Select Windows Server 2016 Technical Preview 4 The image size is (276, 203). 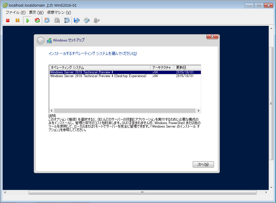pos(99,72)
